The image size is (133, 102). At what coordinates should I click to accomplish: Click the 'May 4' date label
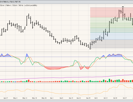pos(15,98)
